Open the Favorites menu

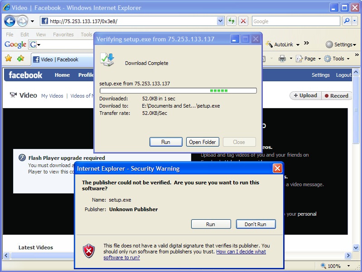pos(63,35)
